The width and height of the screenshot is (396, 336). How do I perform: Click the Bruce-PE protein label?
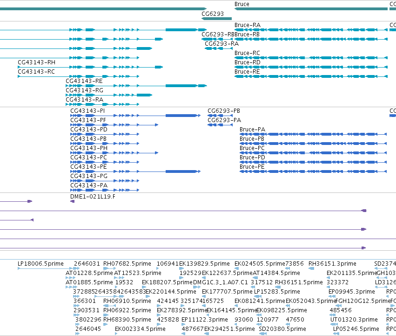pos(252,167)
